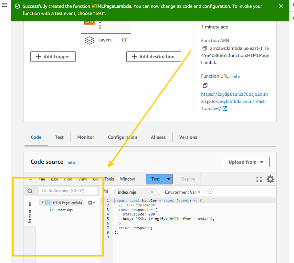Open the hamburger navigation menu
Viewport: 294px width, 263px height.
coord(5,6)
